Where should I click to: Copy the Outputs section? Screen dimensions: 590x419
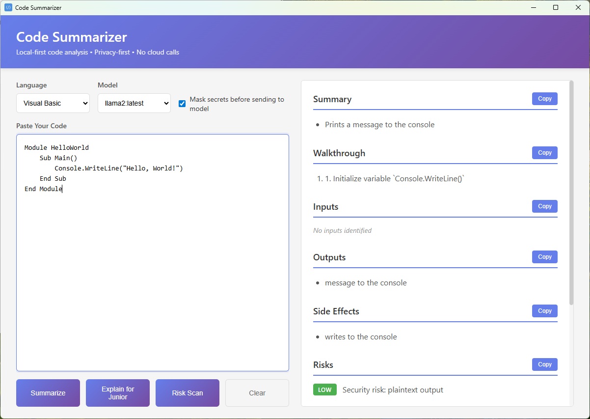click(x=545, y=257)
